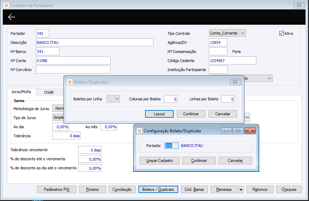Click the Fone label
Image resolution: width=309 pixels, height=201 pixels.
tap(236, 52)
